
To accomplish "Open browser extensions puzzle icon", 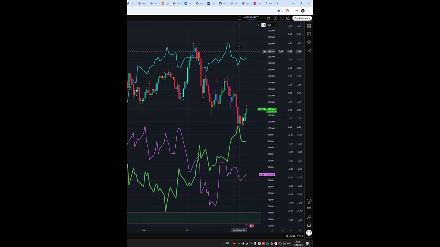I will tap(287, 11).
